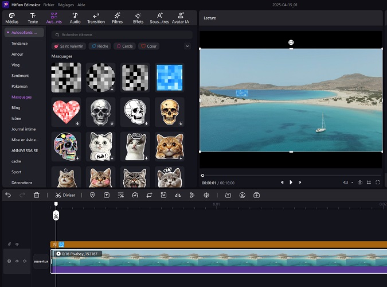Open the Effets tab
387x287 pixels.
tap(138, 18)
